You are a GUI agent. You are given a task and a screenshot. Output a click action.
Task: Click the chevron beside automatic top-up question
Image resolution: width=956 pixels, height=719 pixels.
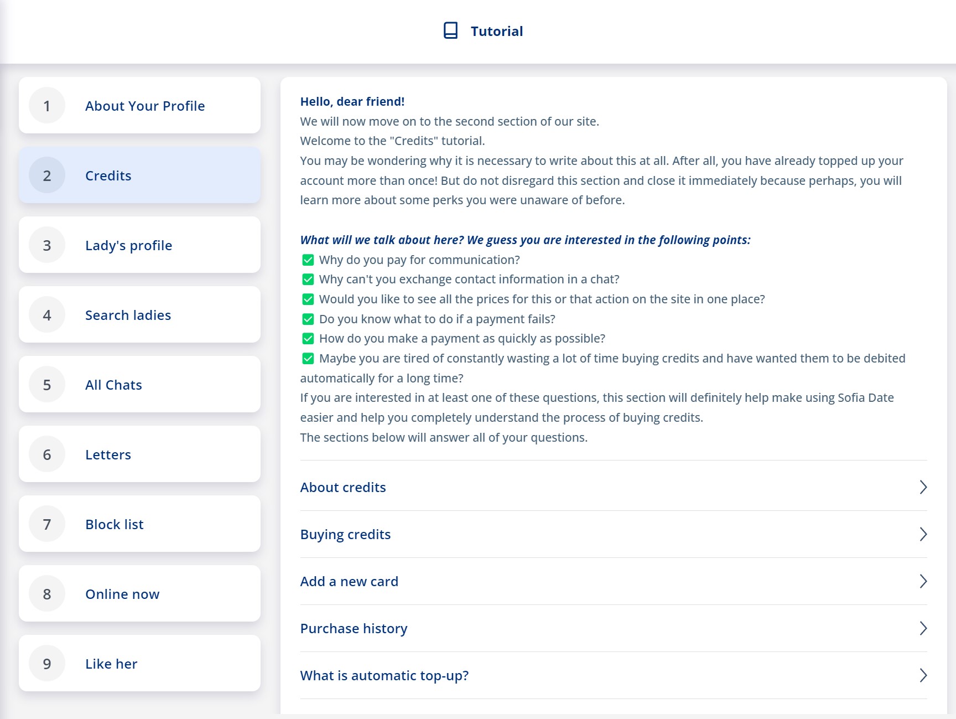923,675
